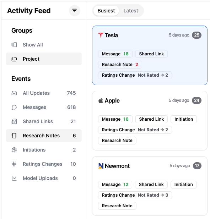This screenshot has width=210, height=219.
Task: Switch to the Latest tab
Action: click(x=131, y=11)
